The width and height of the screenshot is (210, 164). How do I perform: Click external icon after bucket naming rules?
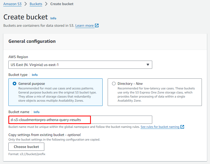coord(182,127)
